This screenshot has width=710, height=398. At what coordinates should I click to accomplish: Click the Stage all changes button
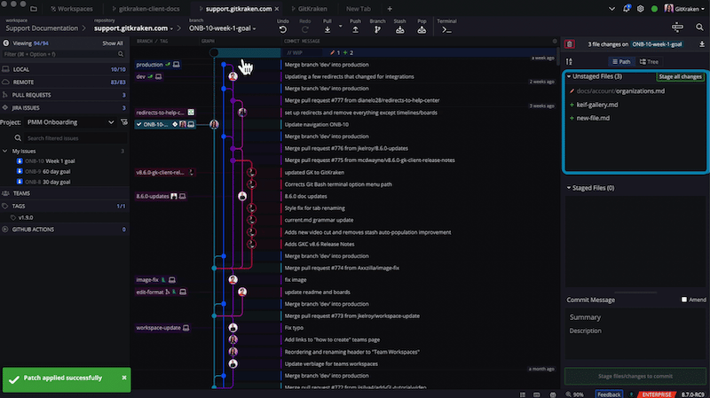click(x=680, y=77)
